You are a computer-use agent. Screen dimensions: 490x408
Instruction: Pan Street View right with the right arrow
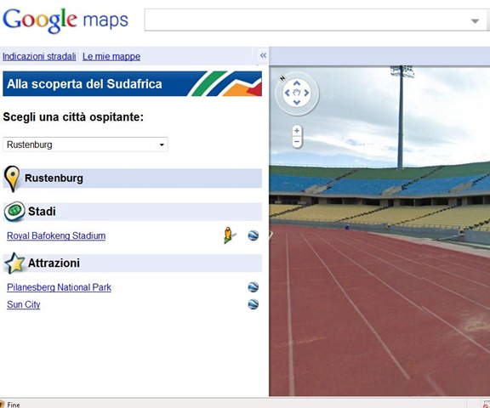tap(306, 93)
